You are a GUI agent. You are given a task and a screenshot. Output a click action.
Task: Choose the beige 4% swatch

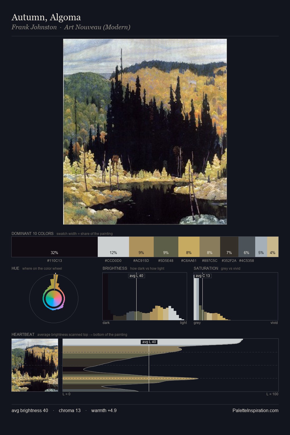pyautogui.click(x=273, y=247)
